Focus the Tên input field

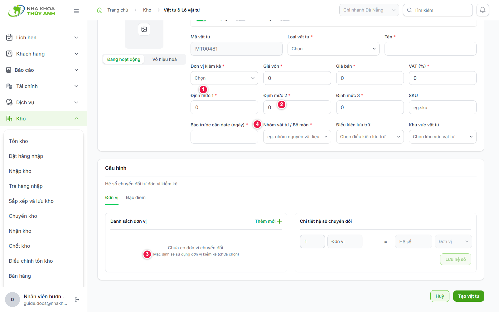click(430, 49)
